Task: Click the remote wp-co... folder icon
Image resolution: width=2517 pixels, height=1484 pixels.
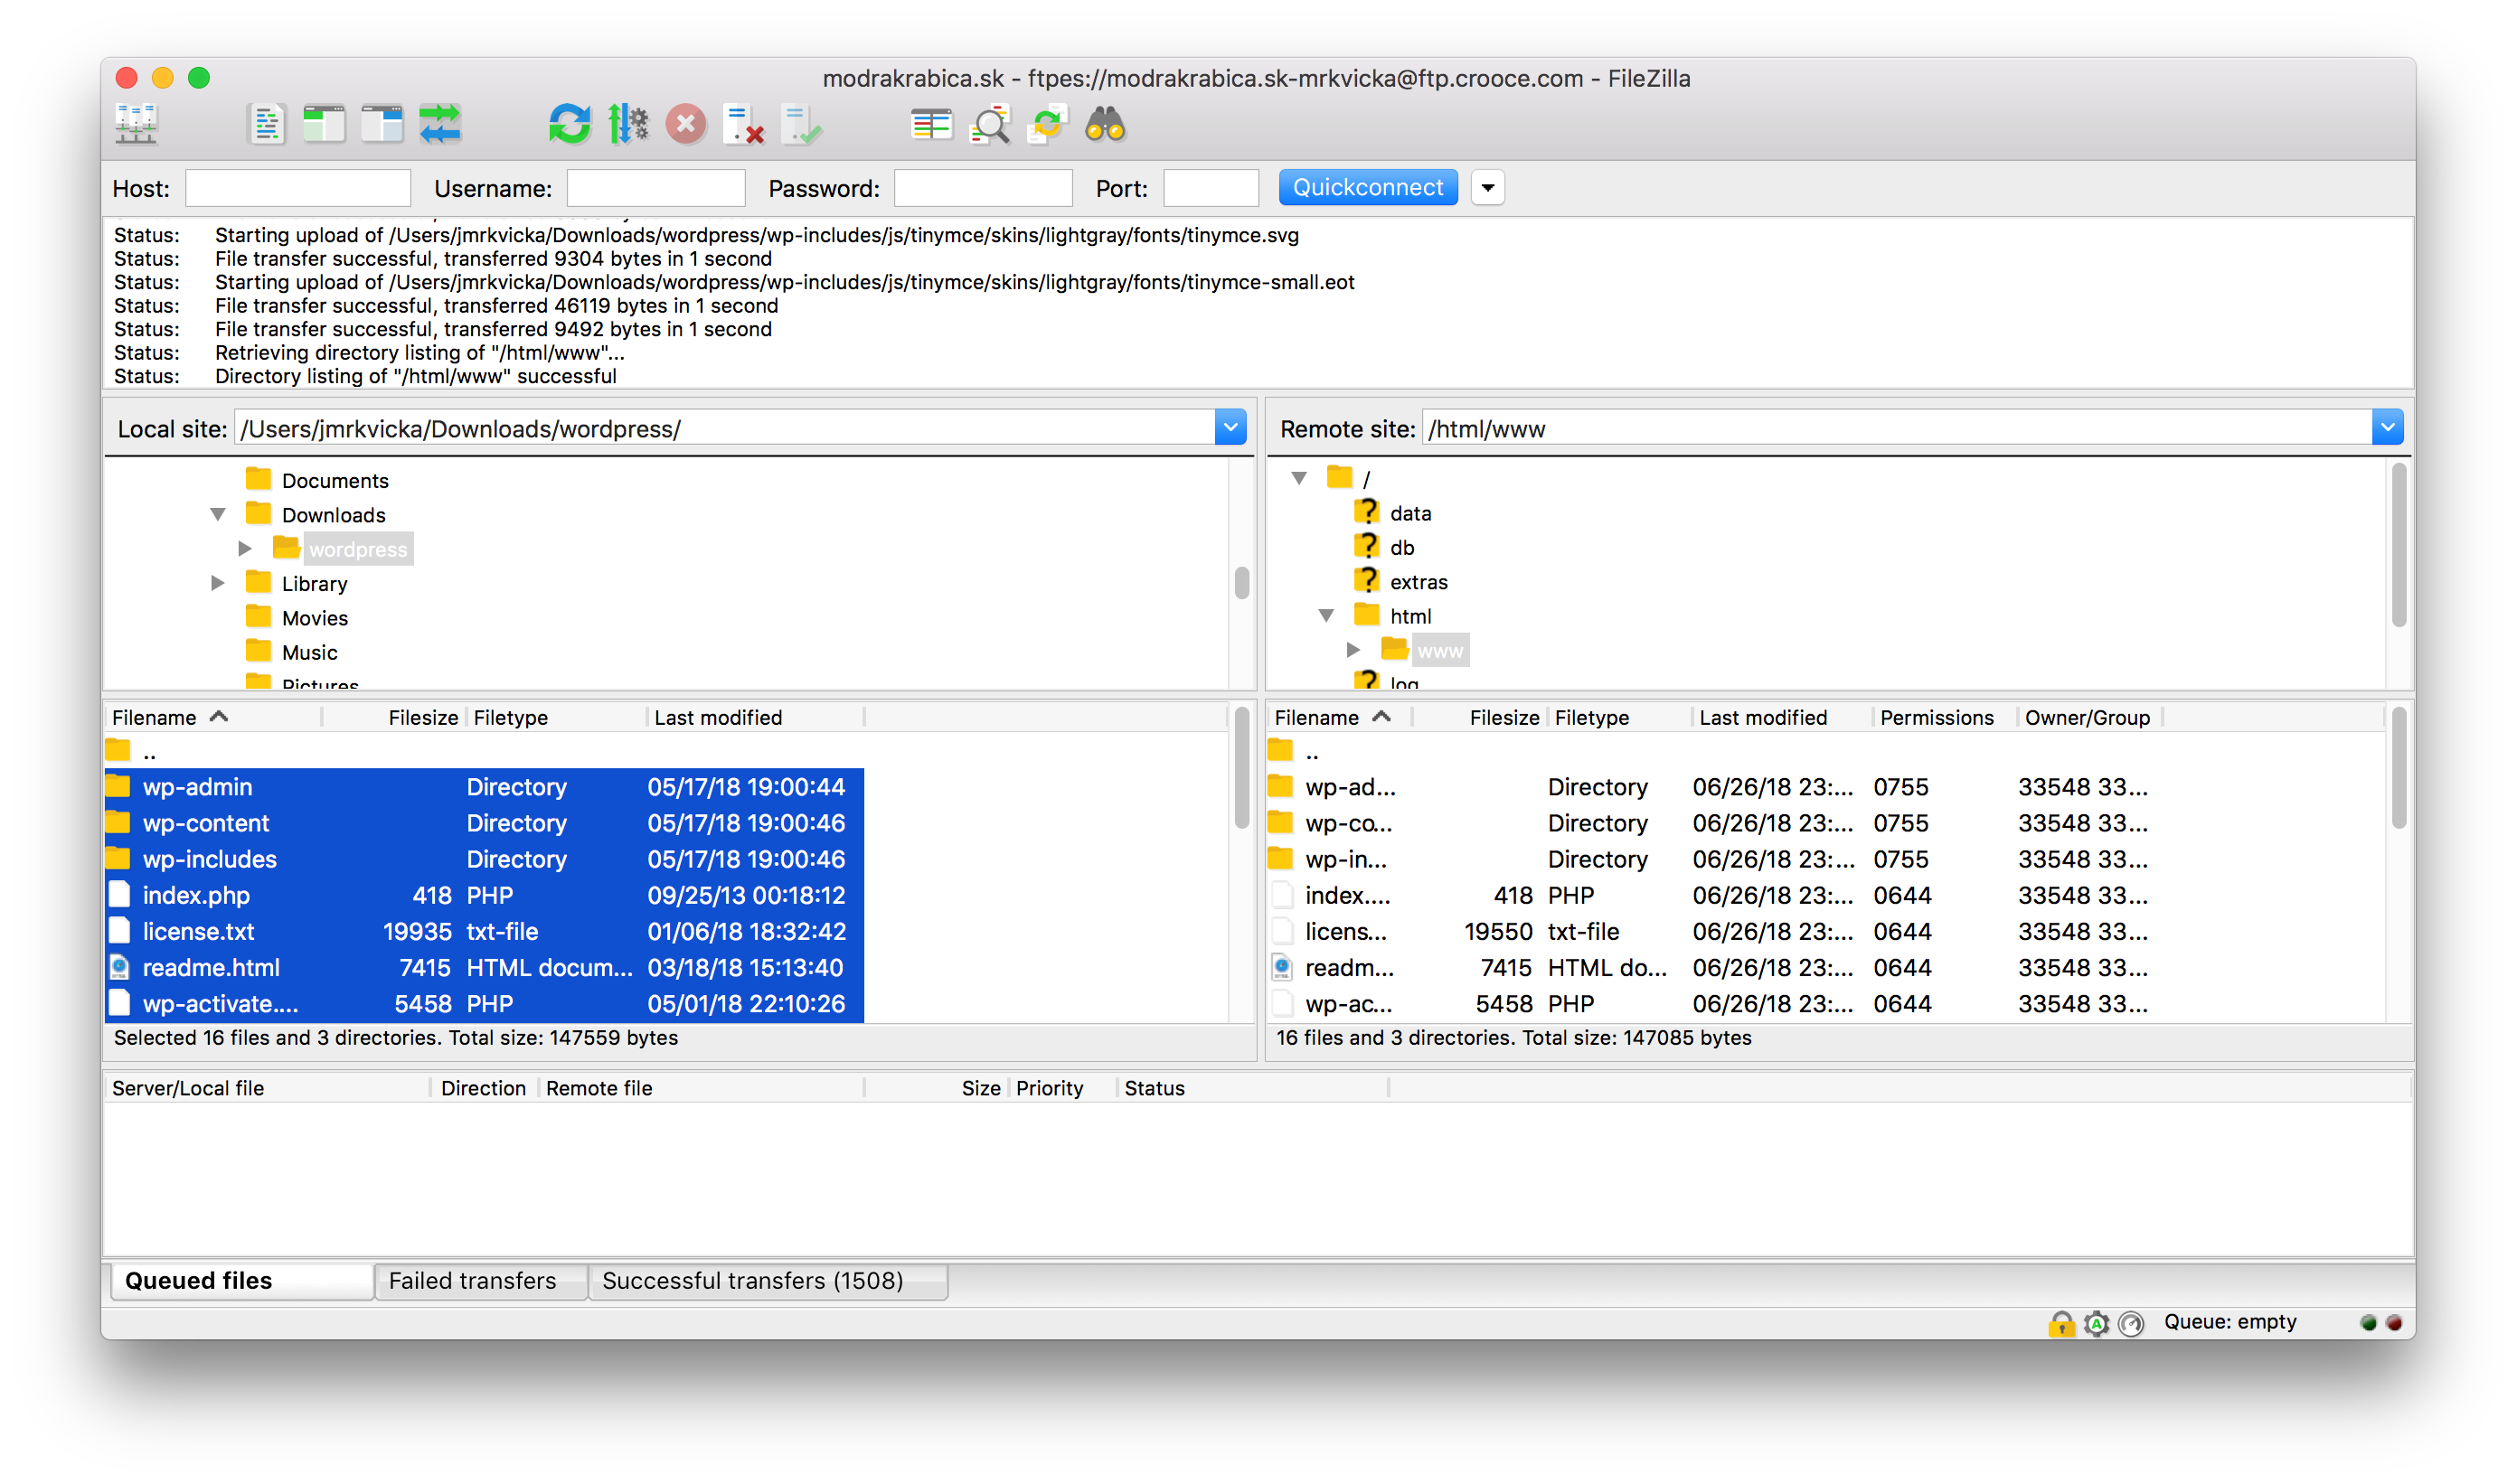Action: pos(1280,822)
